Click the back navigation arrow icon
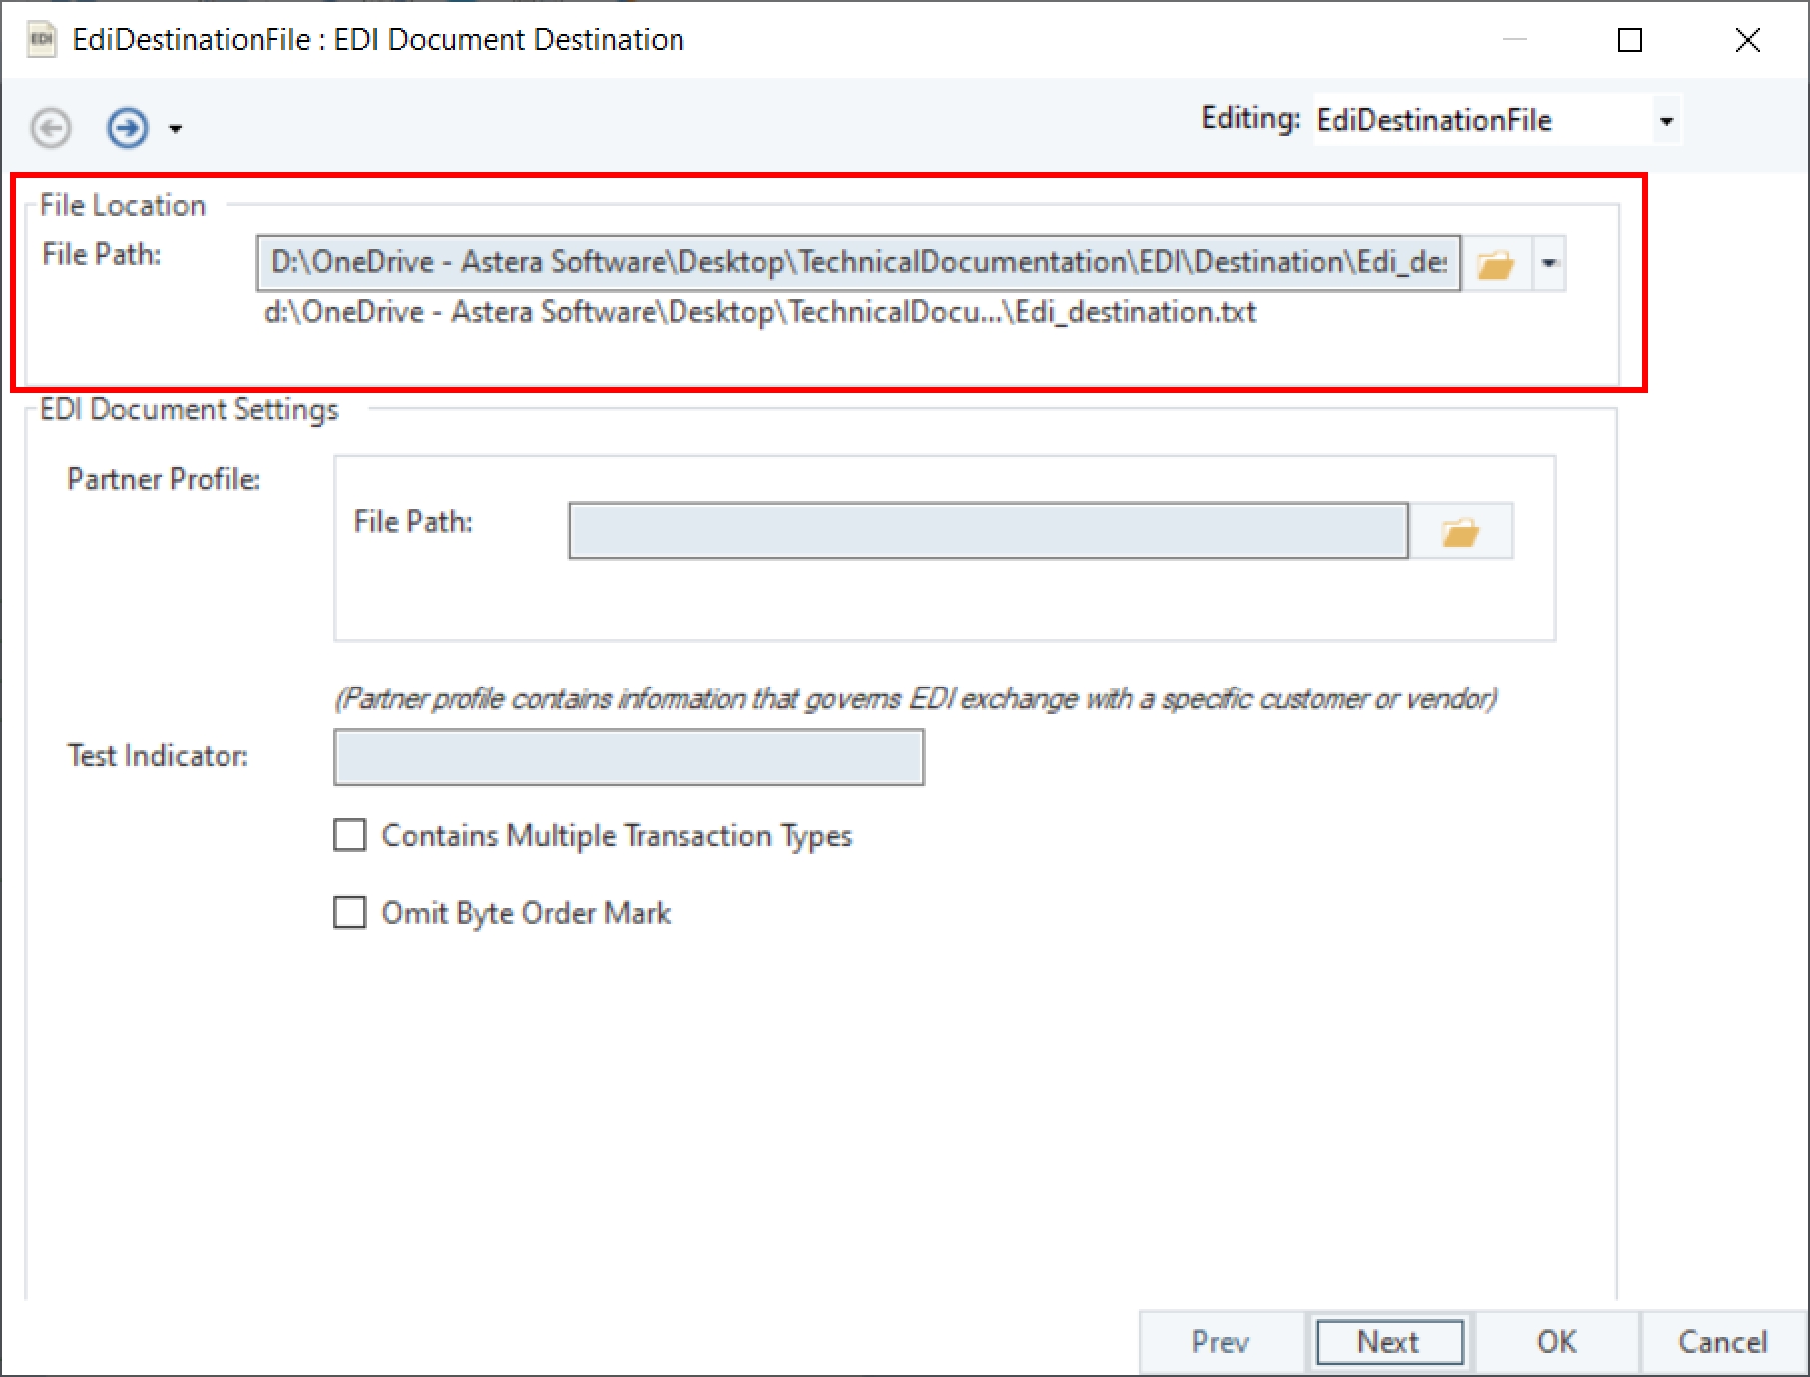This screenshot has height=1377, width=1810. pyautogui.click(x=51, y=128)
